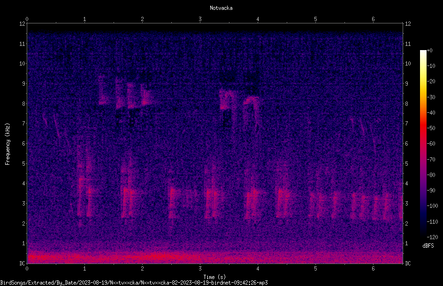This screenshot has height=286, width=443.
Task: Click the 9 kHz label on right axis
Action: (406, 84)
